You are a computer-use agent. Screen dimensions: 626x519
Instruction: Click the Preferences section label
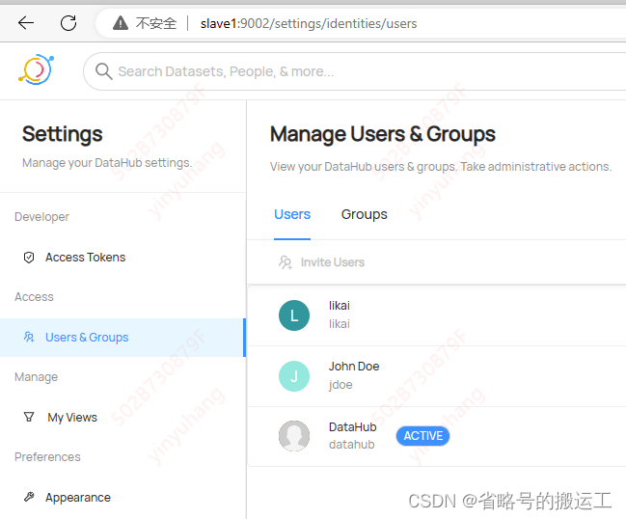[x=47, y=456]
